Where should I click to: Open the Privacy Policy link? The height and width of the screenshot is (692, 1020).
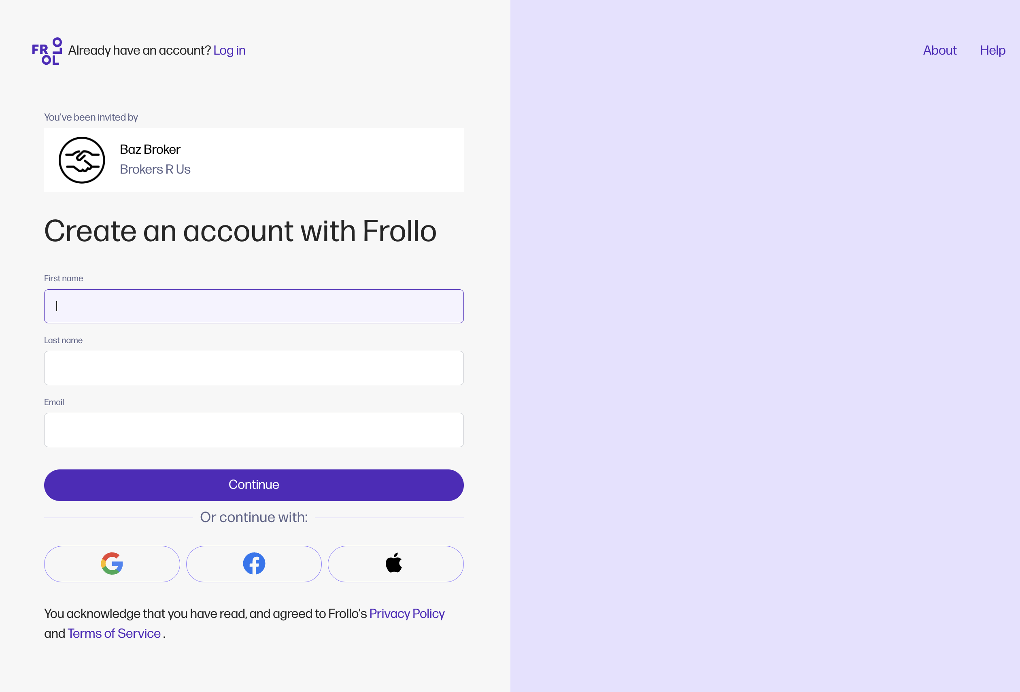click(406, 613)
